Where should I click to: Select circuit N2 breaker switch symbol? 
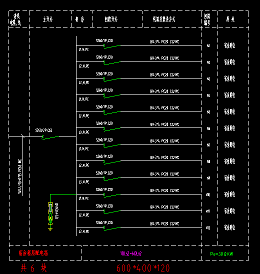(112, 62)
